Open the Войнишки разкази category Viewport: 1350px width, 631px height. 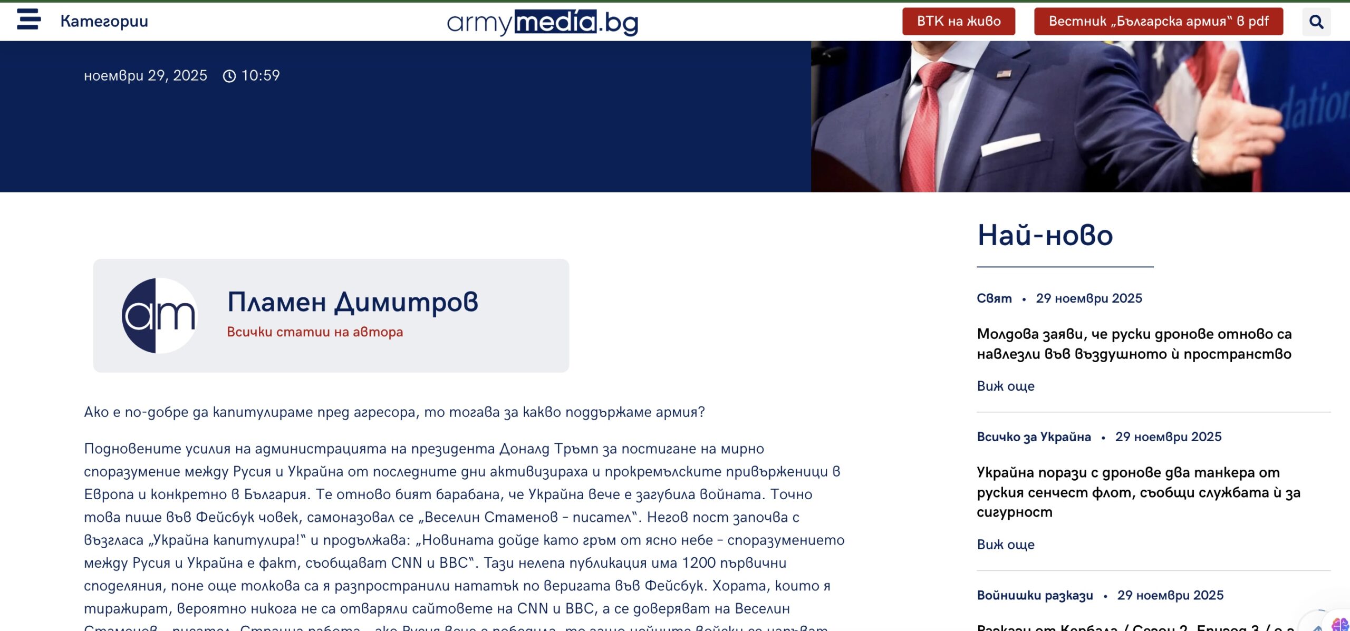click(1035, 595)
